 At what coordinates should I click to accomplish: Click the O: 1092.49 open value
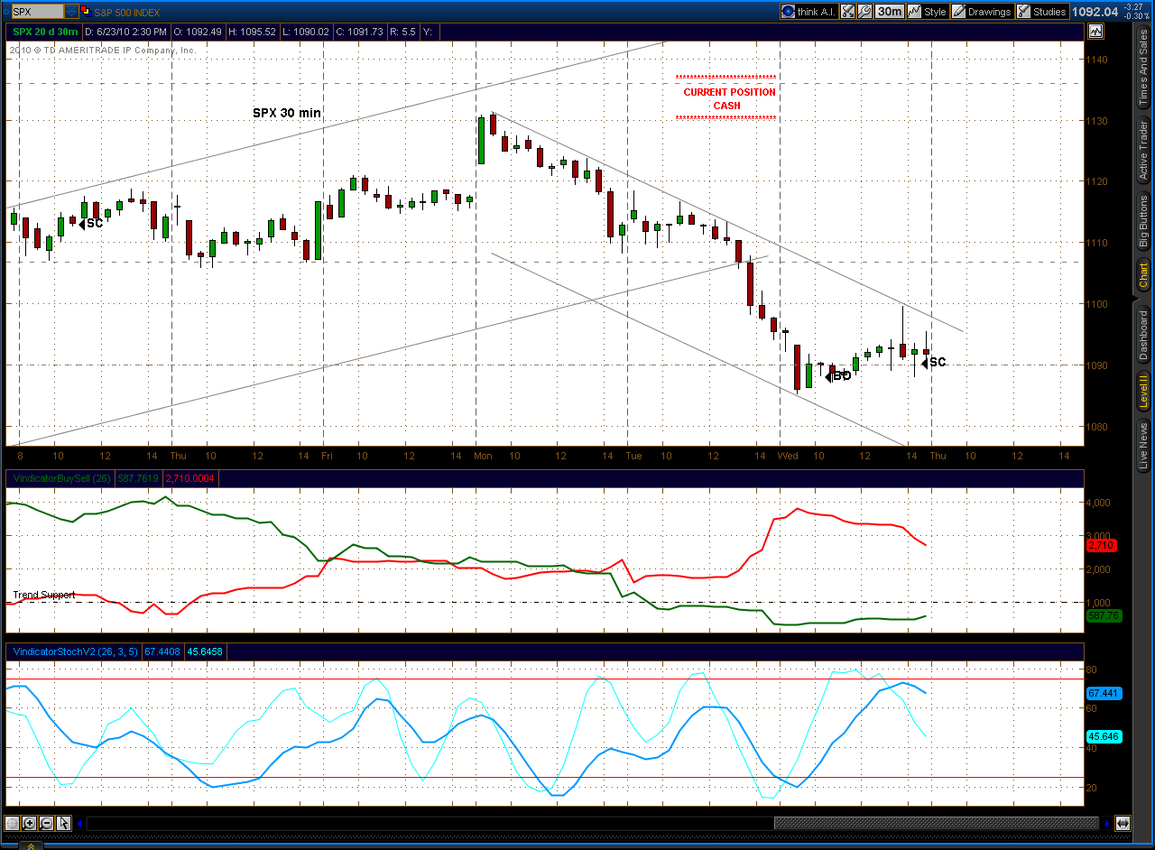tap(198, 32)
